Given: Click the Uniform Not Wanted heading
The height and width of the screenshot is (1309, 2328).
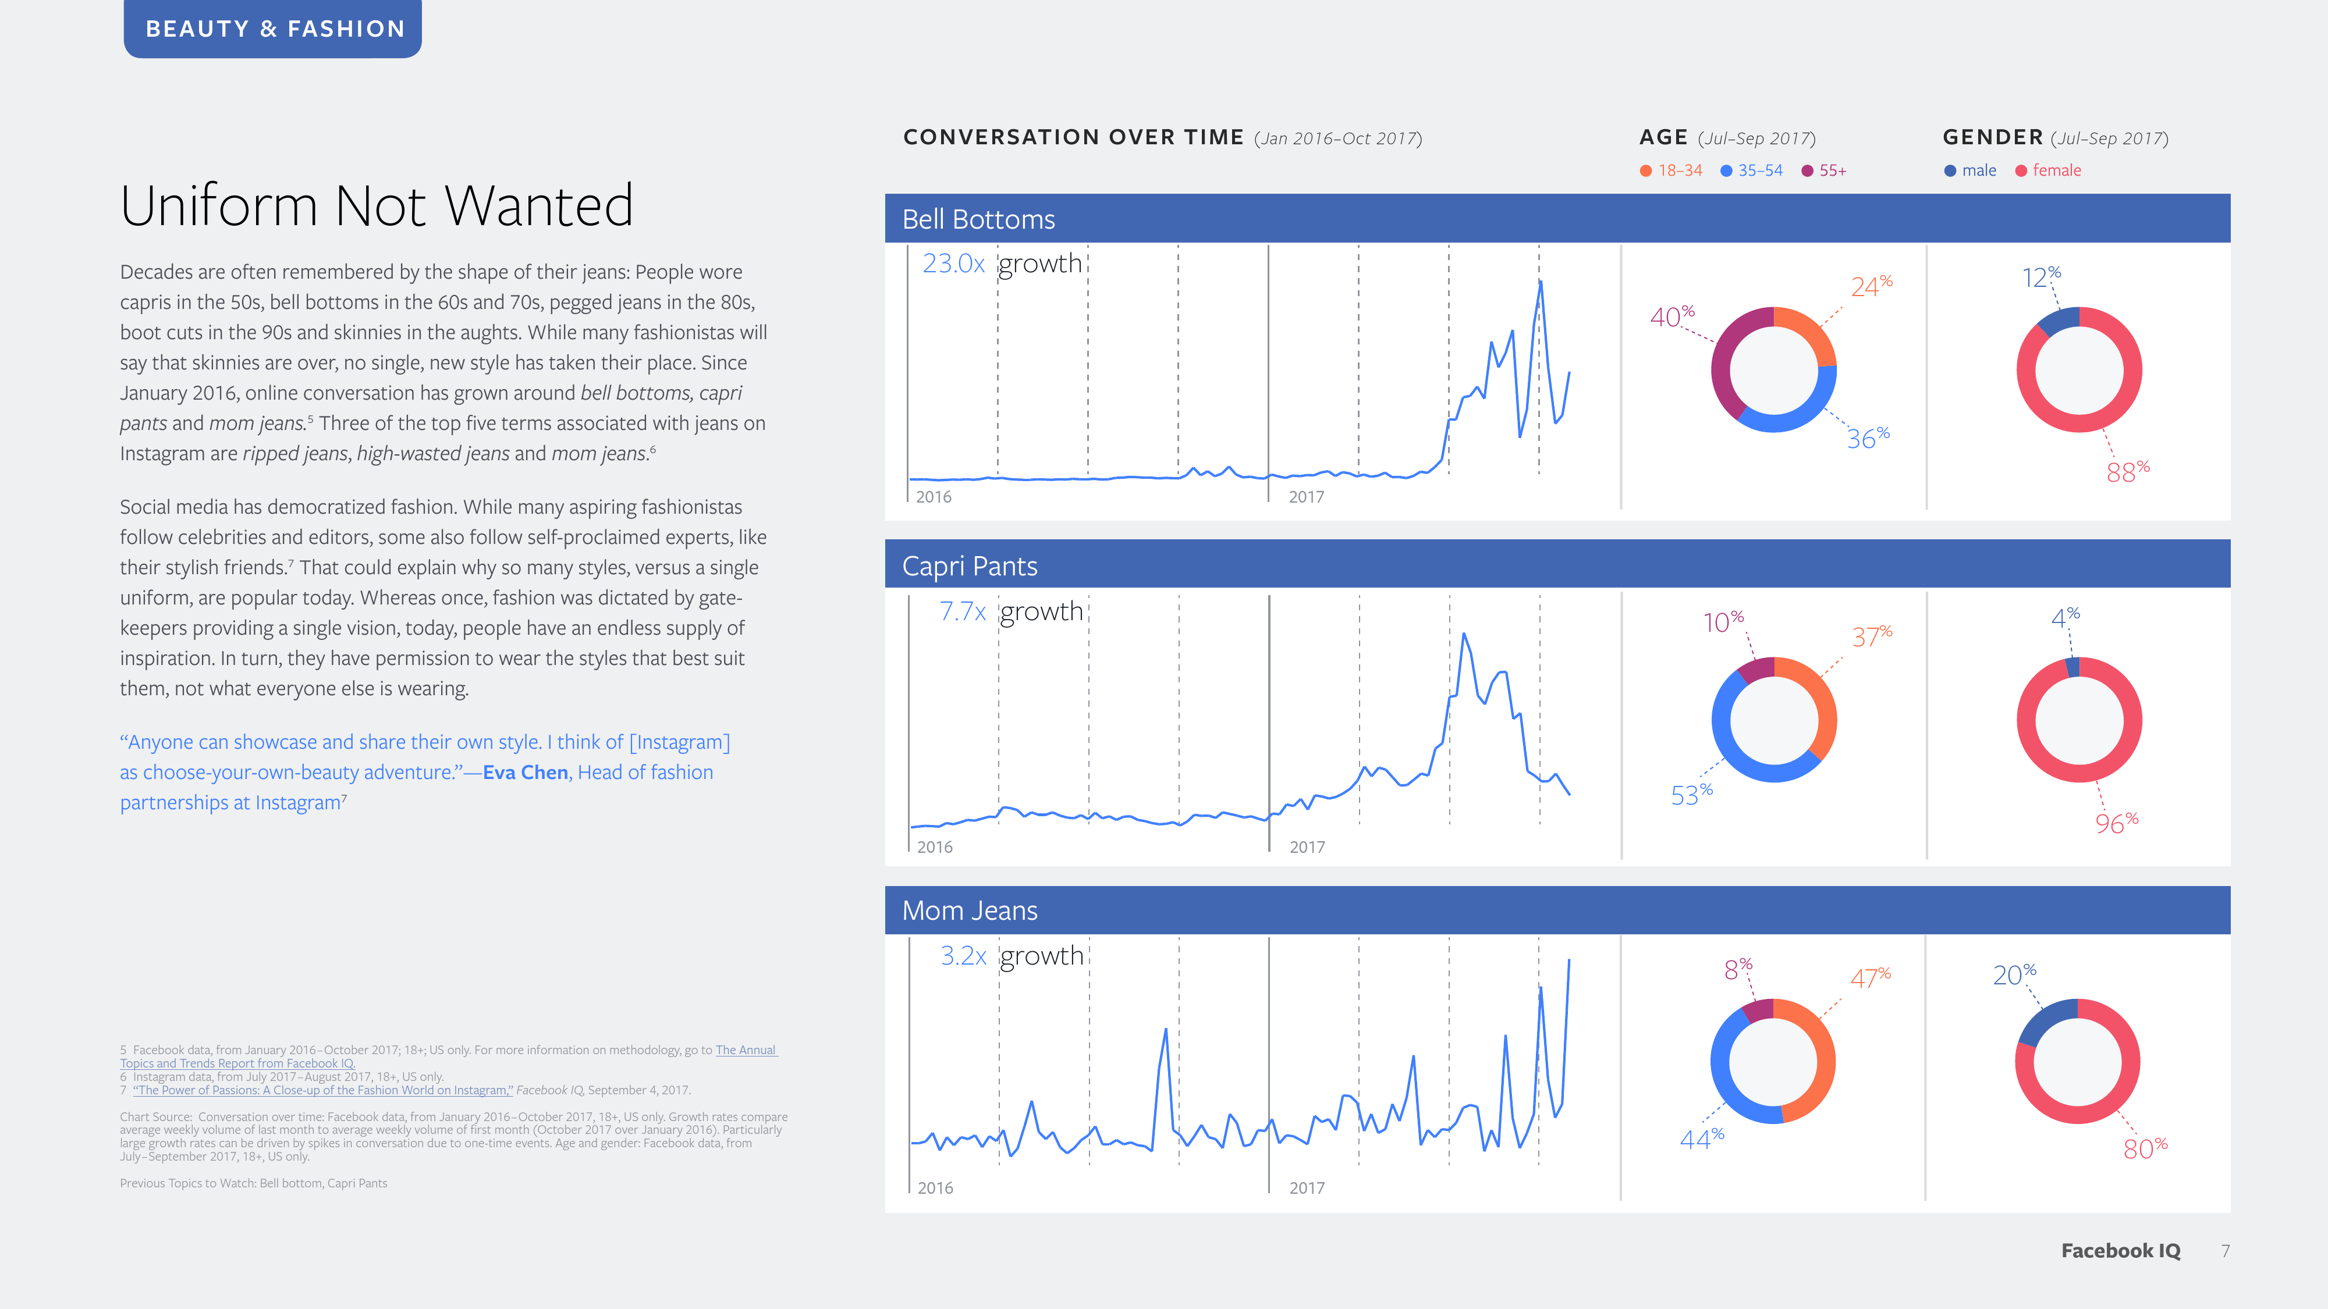Looking at the screenshot, I should 376,205.
